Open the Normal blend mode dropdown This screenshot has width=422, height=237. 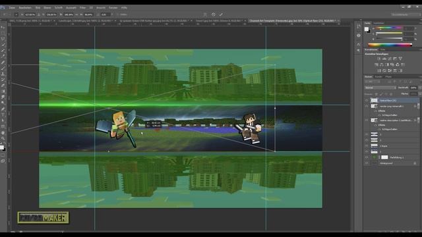(x=380, y=88)
